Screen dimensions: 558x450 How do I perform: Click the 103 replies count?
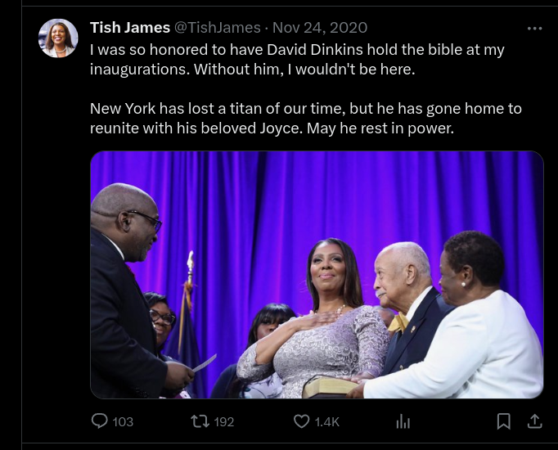pyautogui.click(x=123, y=421)
